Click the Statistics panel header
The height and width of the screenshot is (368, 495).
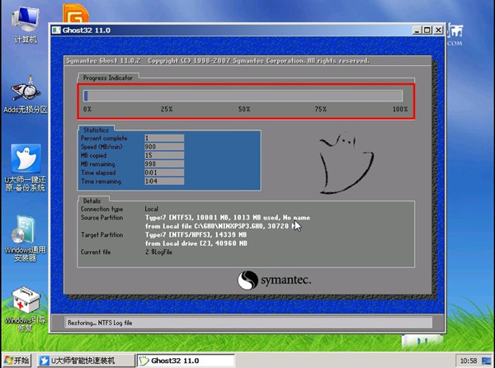point(96,130)
